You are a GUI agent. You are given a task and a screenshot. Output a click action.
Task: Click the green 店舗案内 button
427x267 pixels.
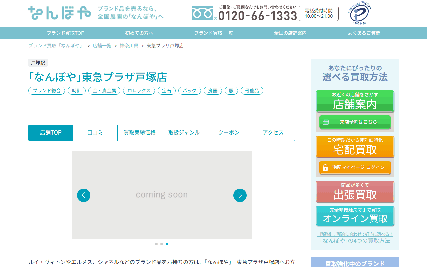click(355, 101)
